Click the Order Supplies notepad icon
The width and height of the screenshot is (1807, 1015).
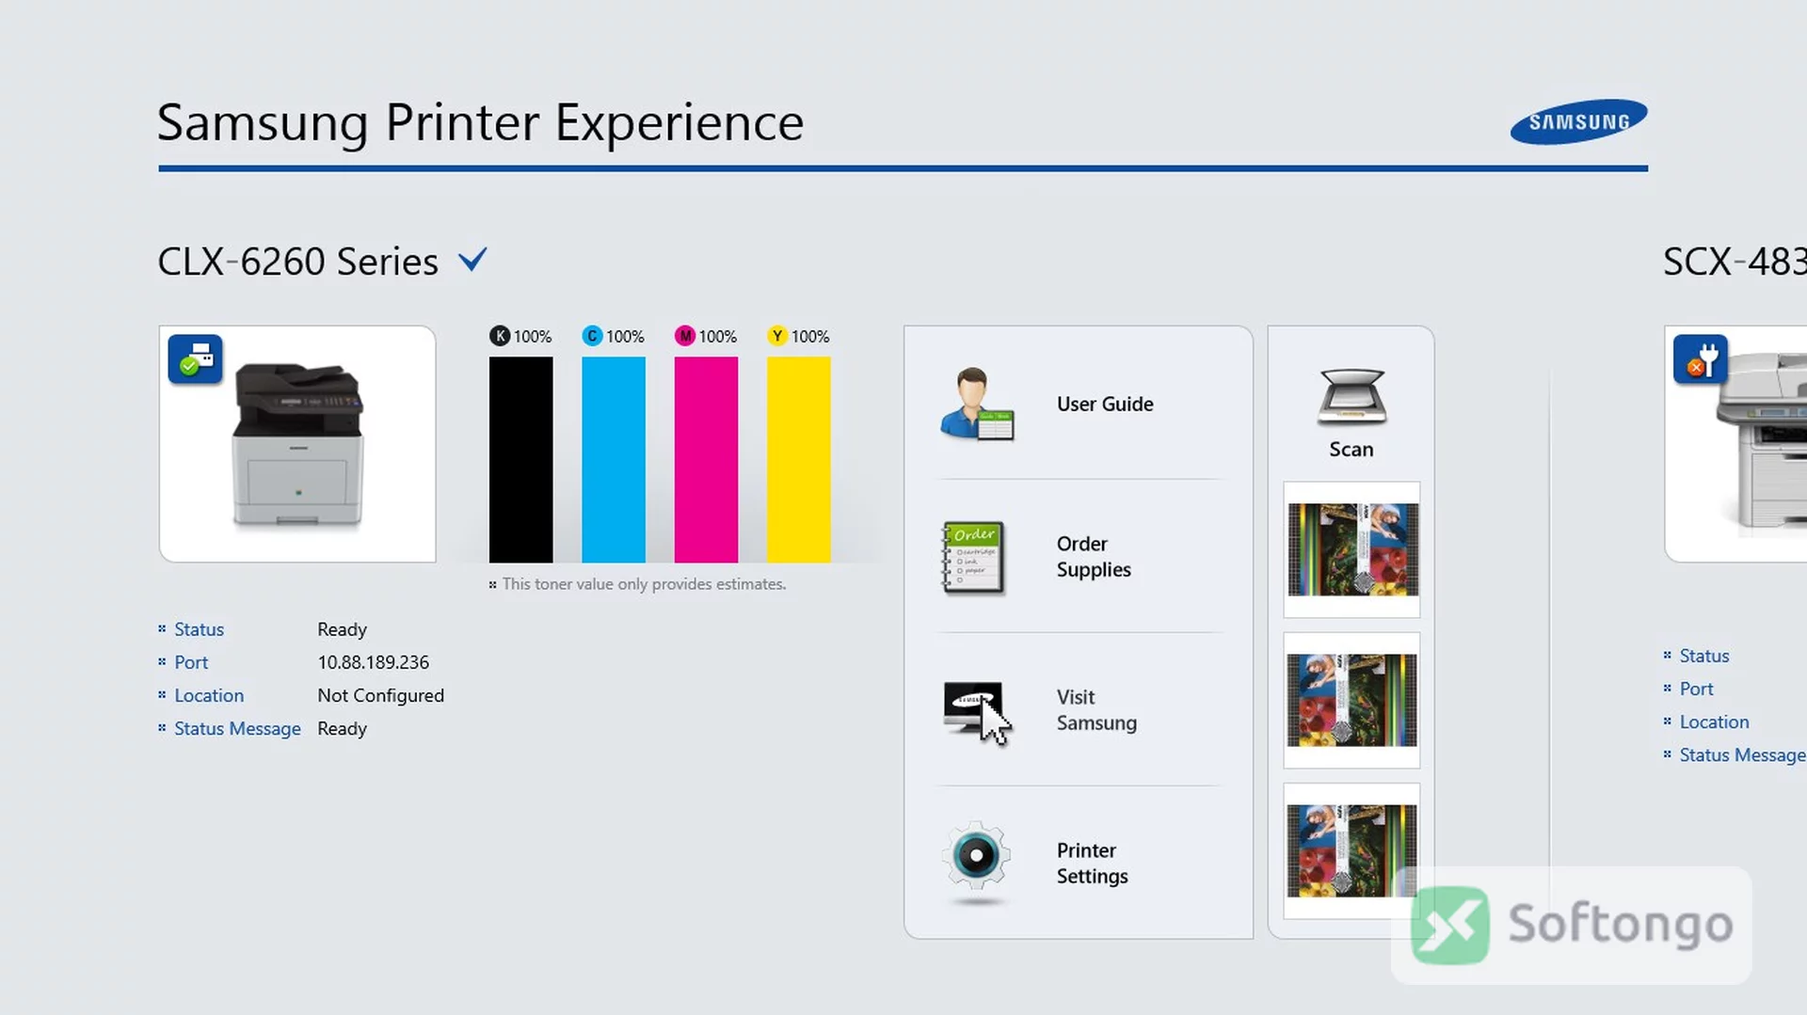tap(974, 557)
